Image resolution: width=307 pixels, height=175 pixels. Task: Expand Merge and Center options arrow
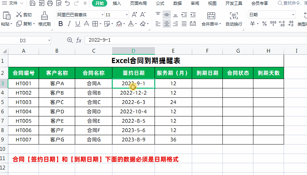220,24
